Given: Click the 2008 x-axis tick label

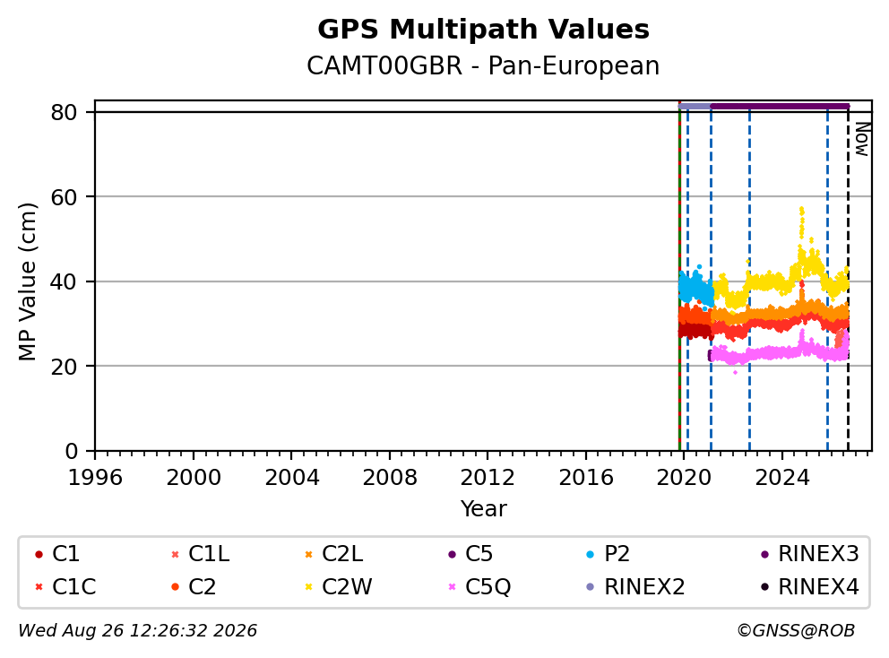Looking at the screenshot, I should (x=390, y=478).
